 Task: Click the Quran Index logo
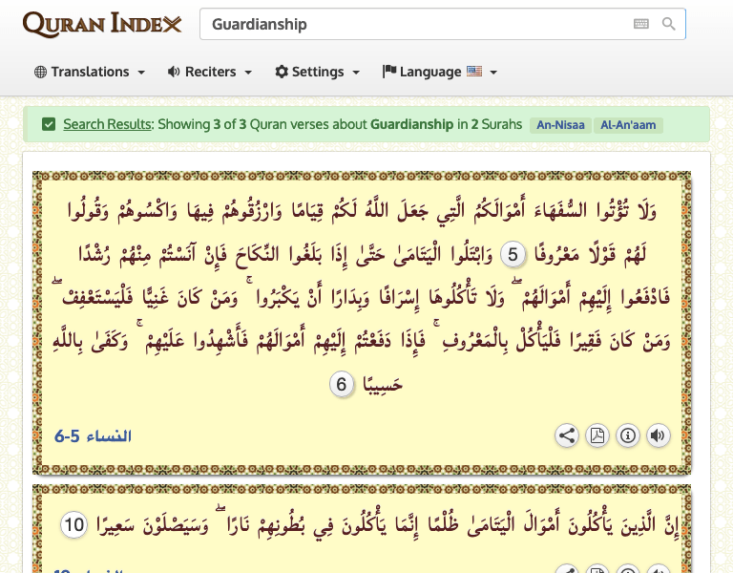[x=102, y=24]
